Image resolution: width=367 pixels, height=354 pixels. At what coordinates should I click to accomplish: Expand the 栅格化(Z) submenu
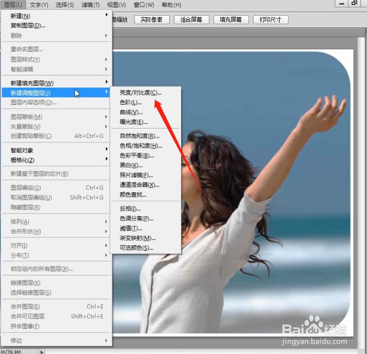56,160
